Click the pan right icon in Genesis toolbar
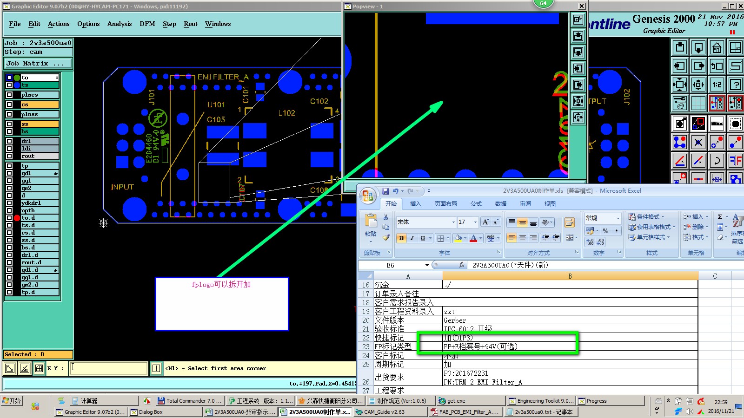744x418 pixels. [698, 66]
